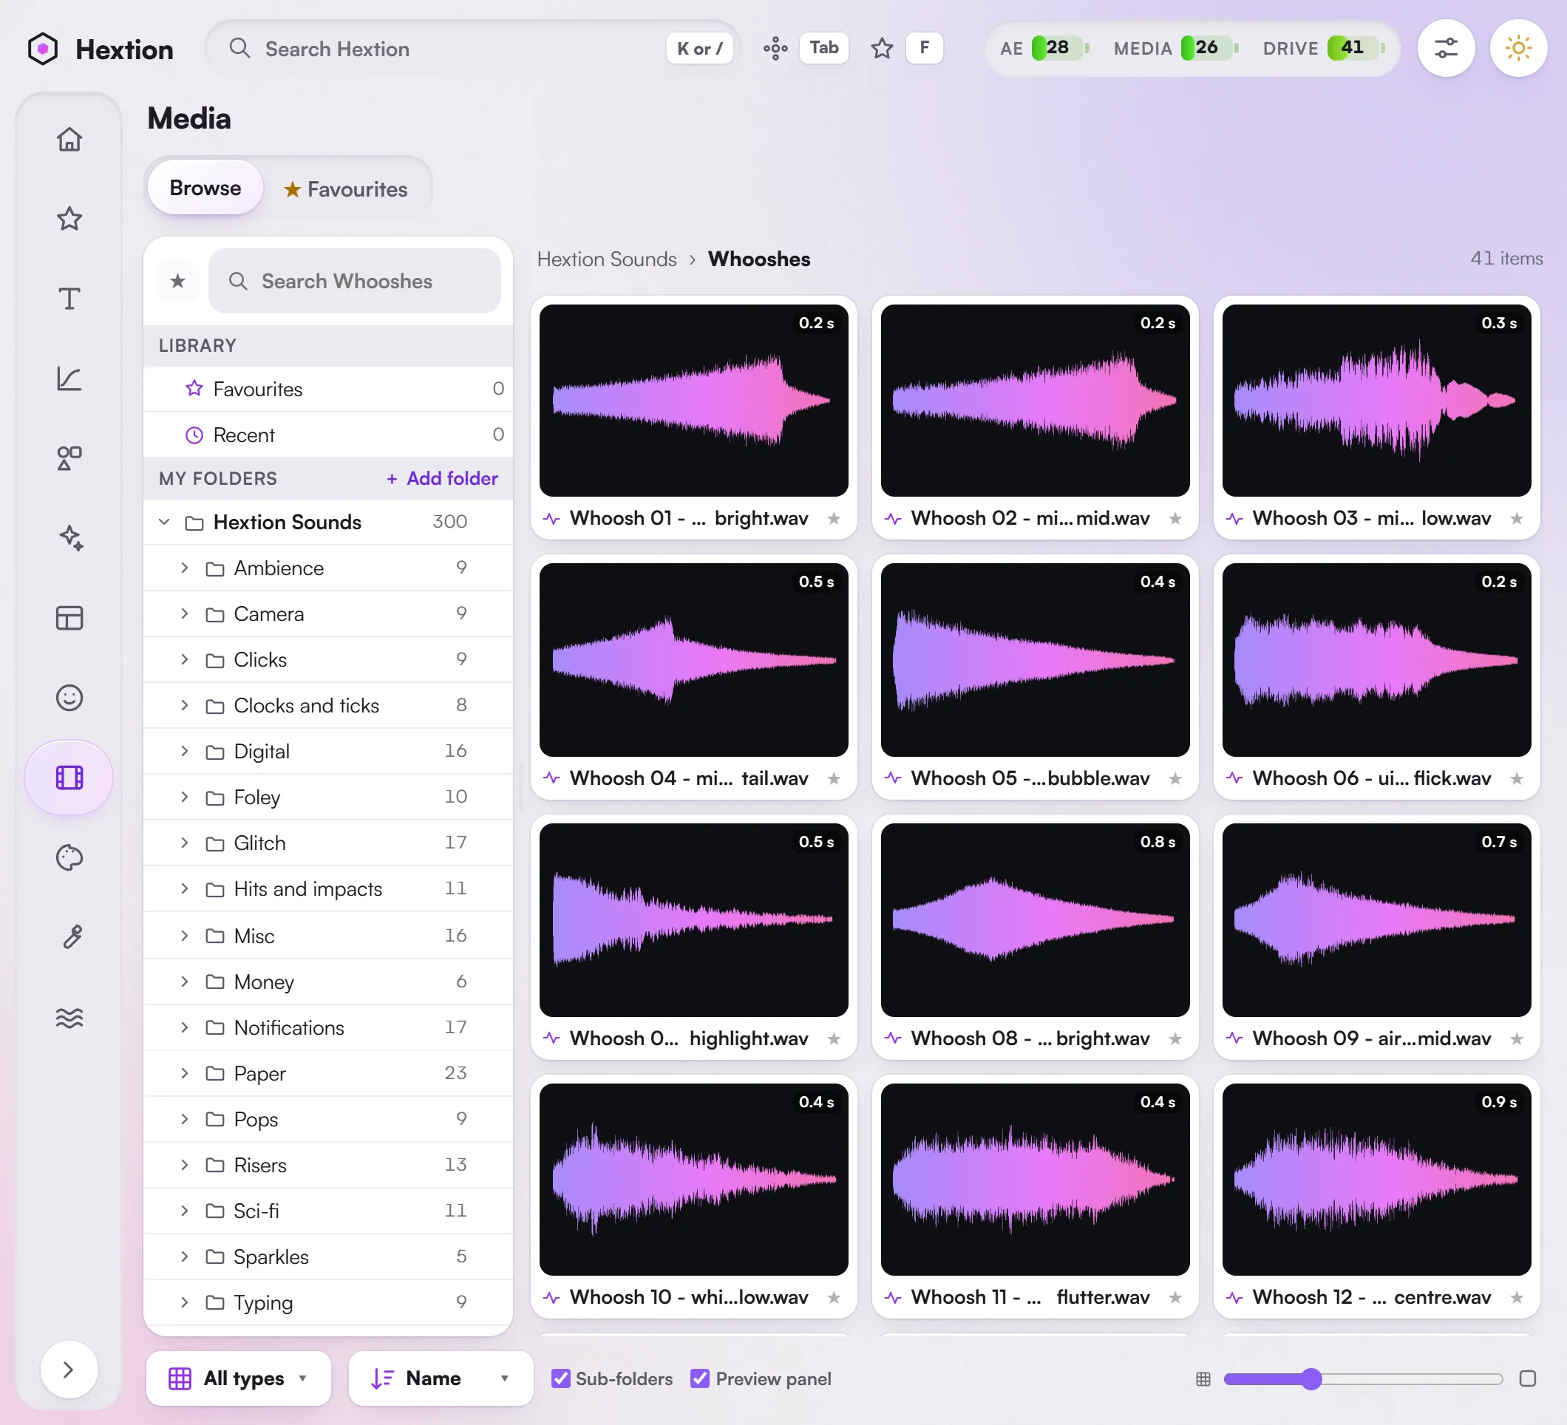Toggle the star filter button beside Search Whooshes
This screenshot has height=1425, width=1567.
178,281
